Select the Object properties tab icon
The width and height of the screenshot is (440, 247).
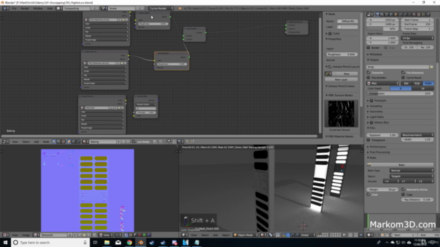coord(396,14)
